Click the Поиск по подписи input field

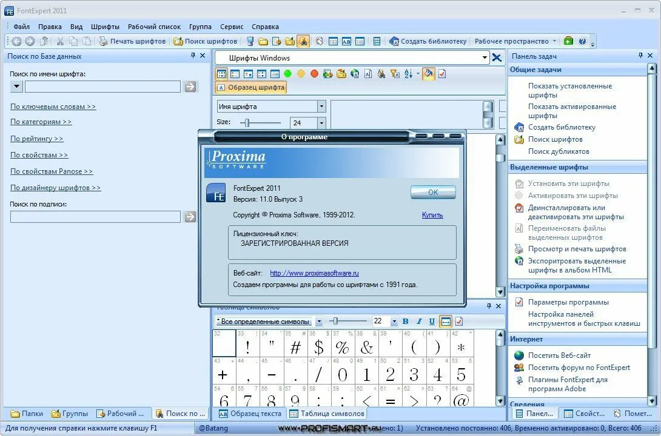click(x=95, y=217)
